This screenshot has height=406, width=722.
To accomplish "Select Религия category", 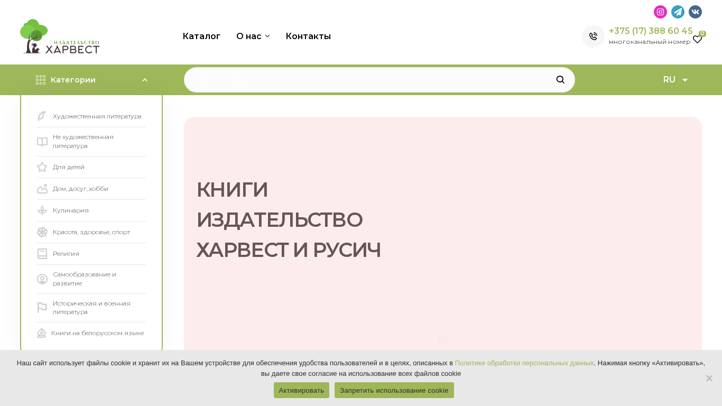I will pyautogui.click(x=66, y=254).
